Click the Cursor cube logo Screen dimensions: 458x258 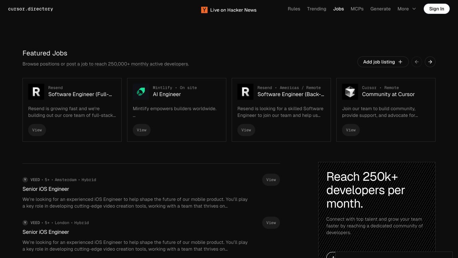click(x=350, y=92)
